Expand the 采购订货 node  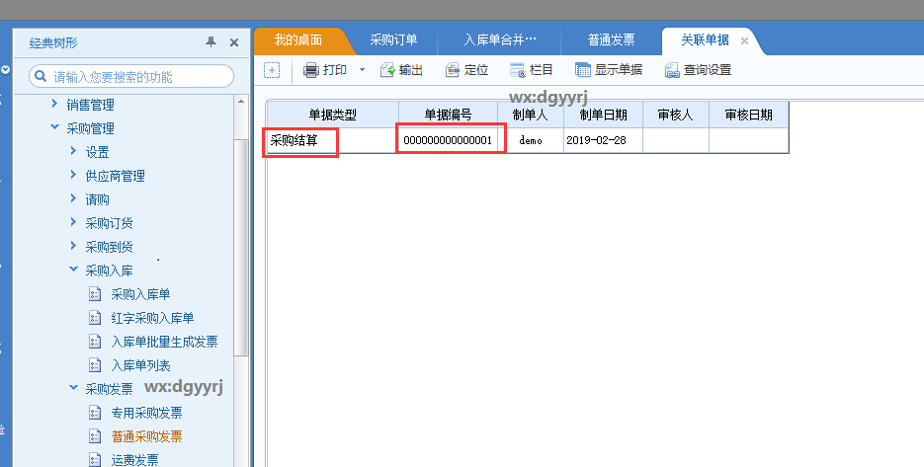point(73,221)
